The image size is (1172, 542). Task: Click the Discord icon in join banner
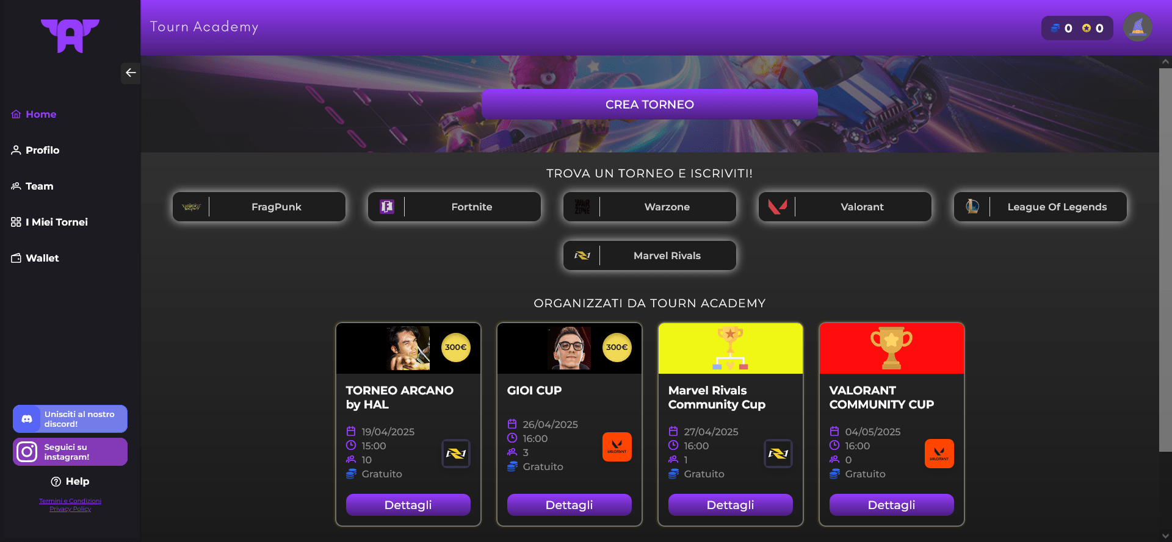coord(27,419)
